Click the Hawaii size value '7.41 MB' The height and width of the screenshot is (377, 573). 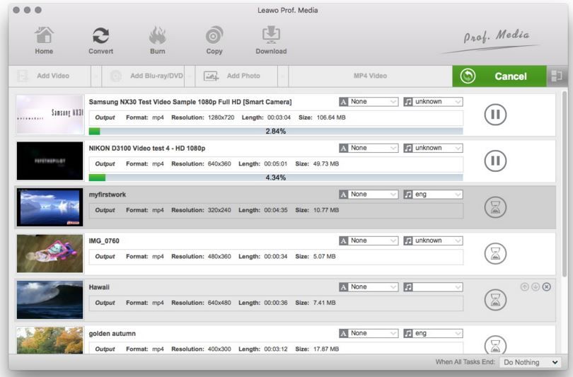coord(324,303)
